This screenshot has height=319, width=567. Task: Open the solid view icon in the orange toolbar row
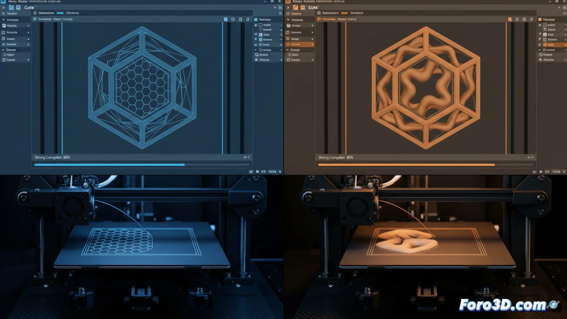pyautogui.click(x=510, y=19)
